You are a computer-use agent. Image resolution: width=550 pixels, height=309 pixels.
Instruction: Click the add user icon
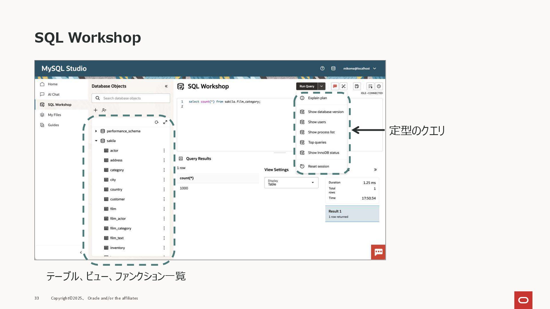click(104, 110)
